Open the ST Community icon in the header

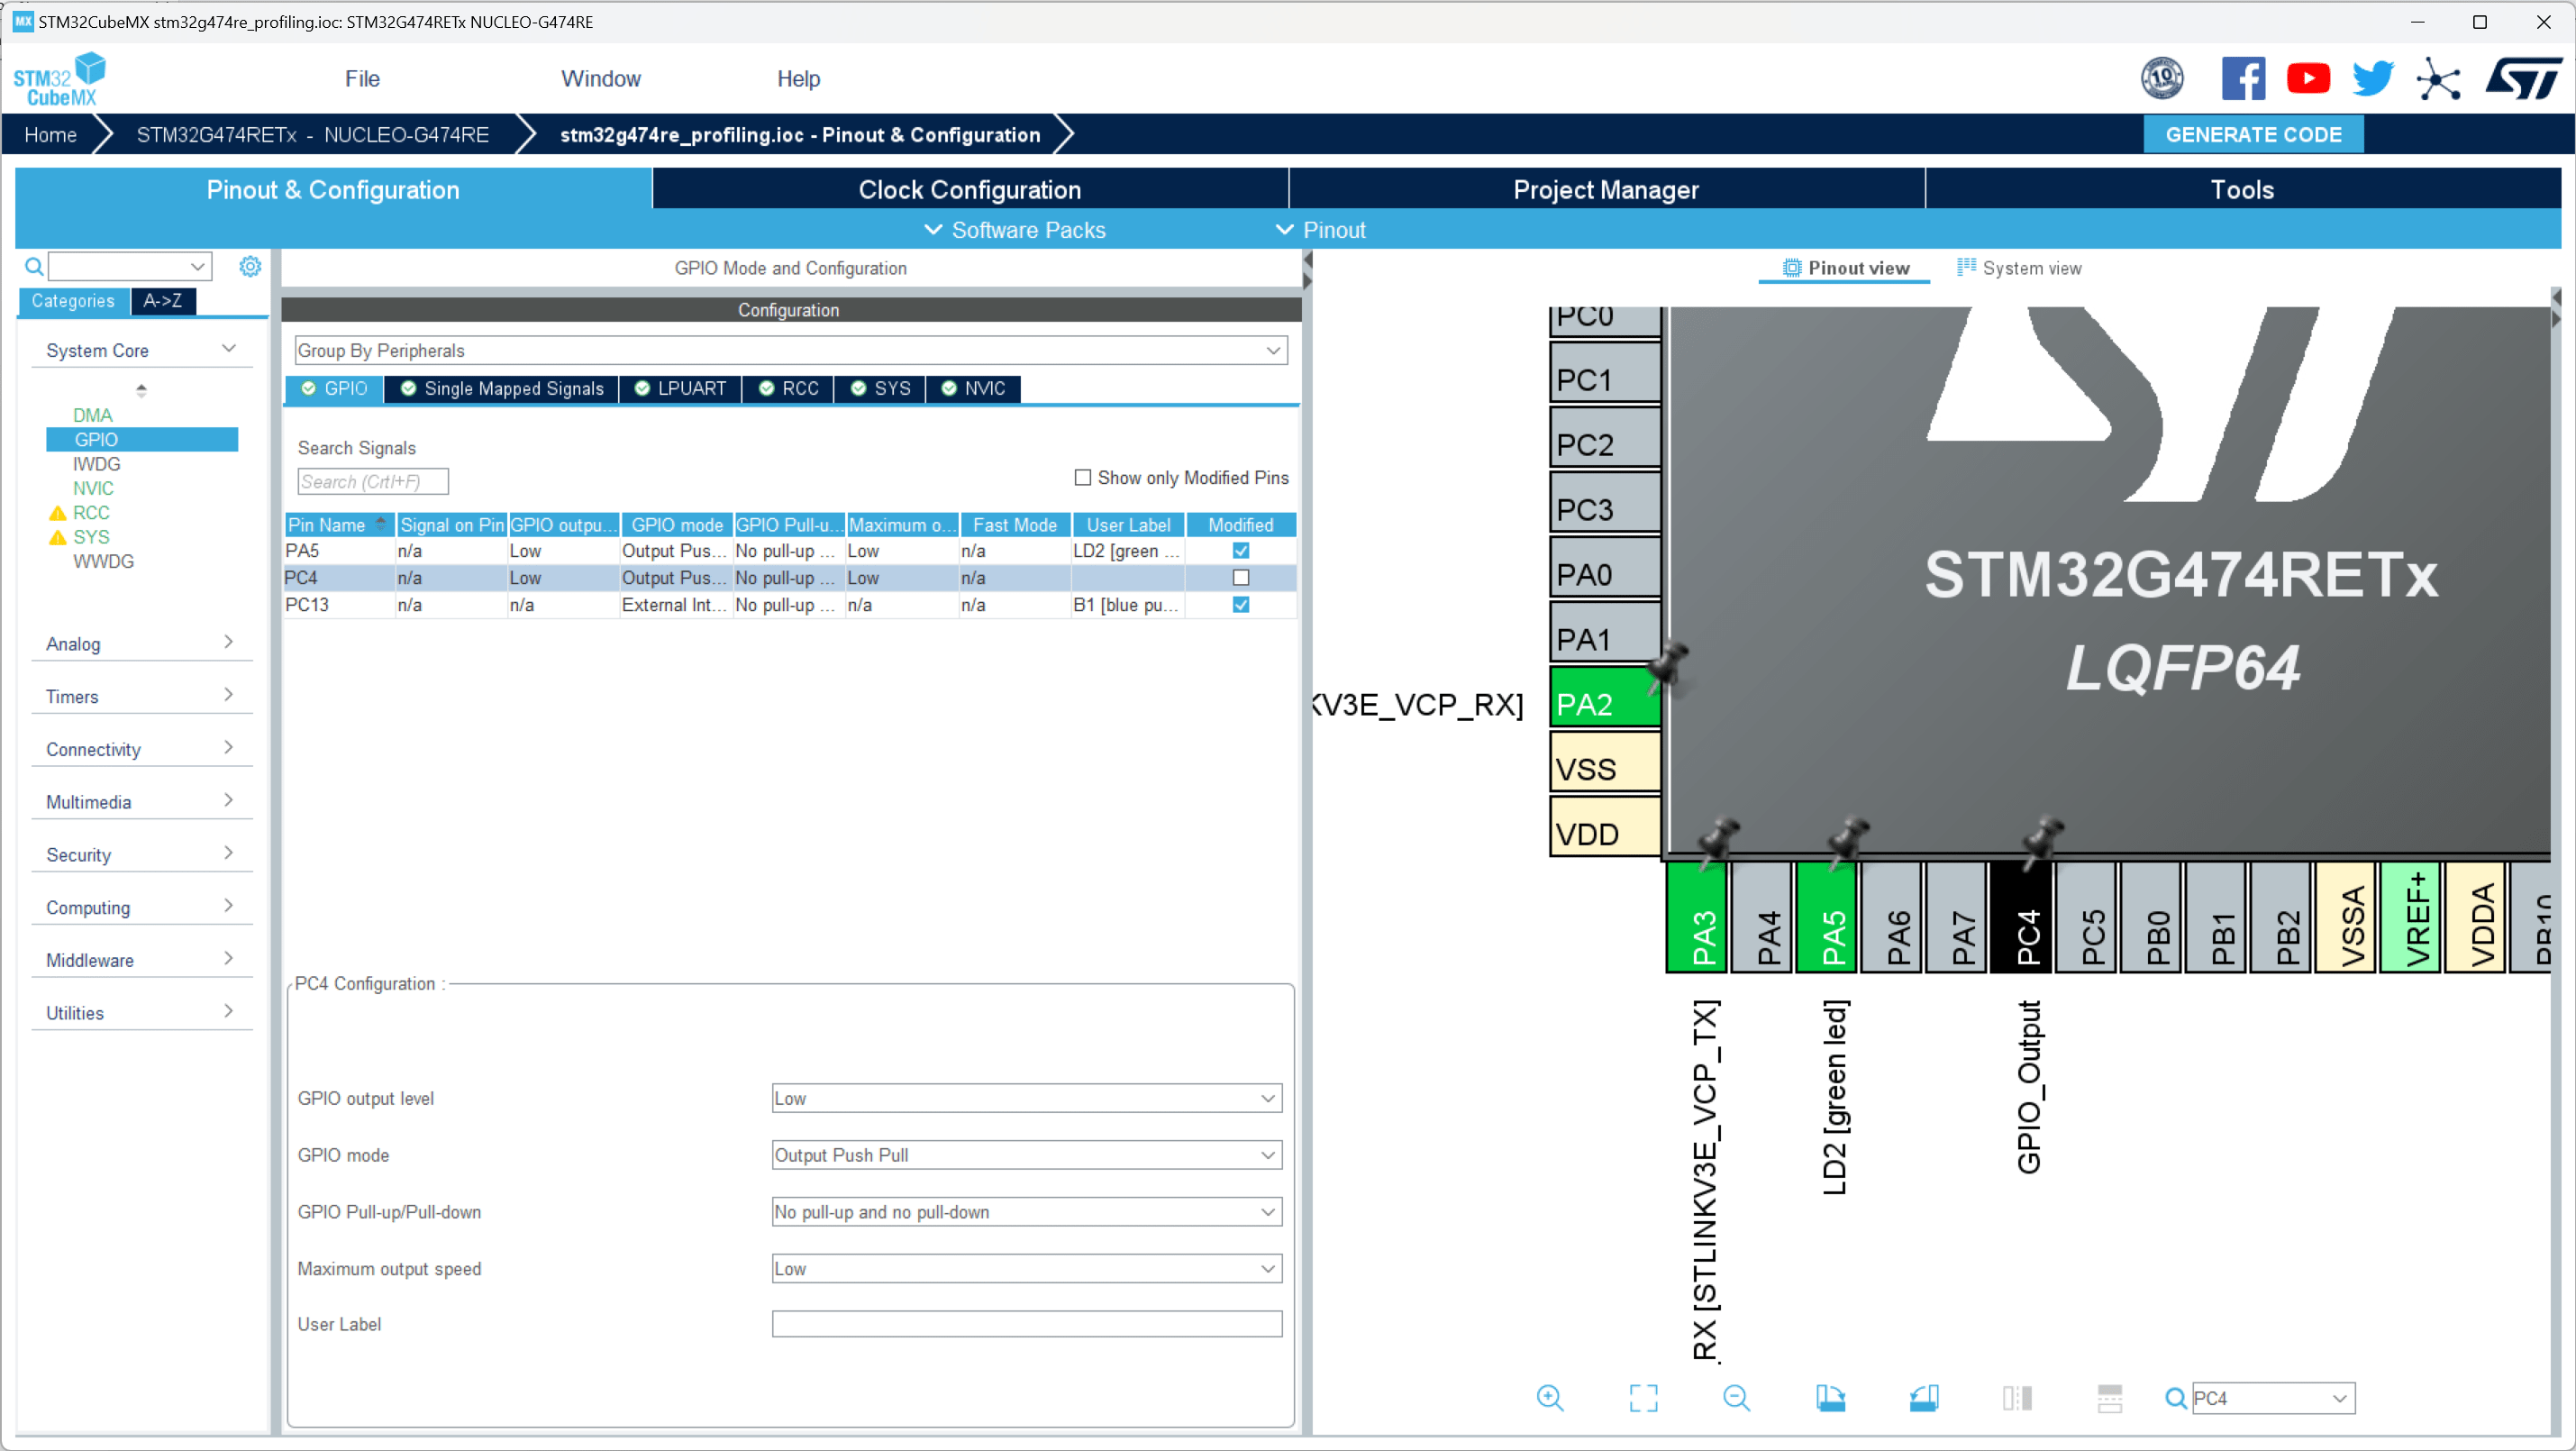click(2440, 78)
